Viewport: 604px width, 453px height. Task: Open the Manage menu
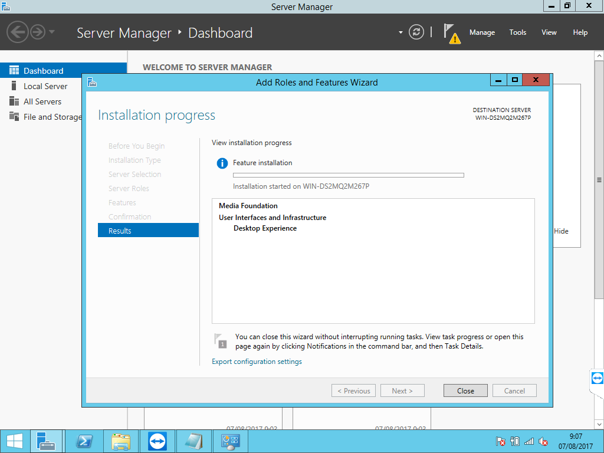(482, 32)
